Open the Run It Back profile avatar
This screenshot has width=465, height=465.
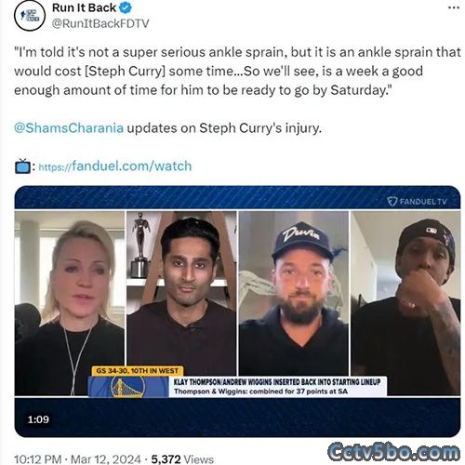30,15
